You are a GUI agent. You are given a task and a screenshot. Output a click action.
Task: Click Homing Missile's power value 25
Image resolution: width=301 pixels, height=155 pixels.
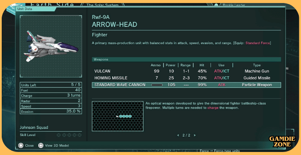click(x=172, y=78)
